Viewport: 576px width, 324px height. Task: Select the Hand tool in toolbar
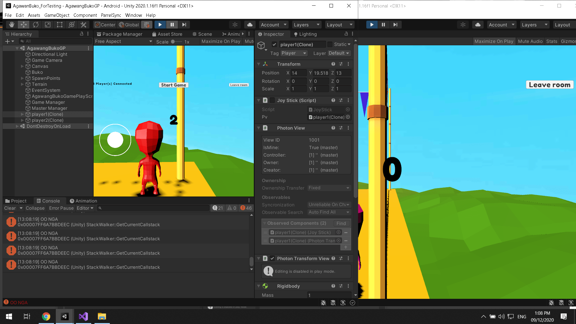tap(12, 25)
